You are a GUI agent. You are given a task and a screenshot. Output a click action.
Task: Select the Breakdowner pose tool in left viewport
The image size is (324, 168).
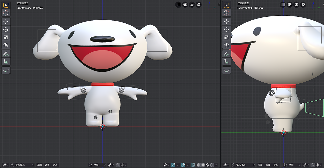pos(6,70)
